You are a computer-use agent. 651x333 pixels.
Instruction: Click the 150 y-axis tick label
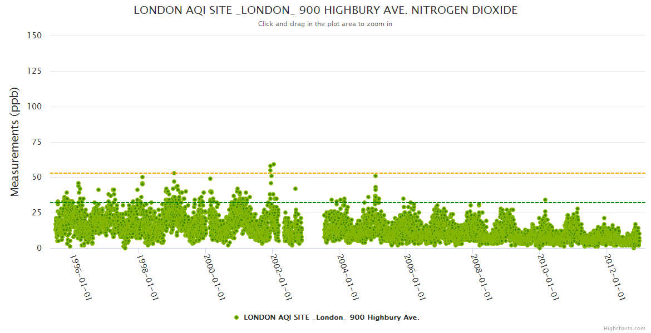[x=34, y=36]
